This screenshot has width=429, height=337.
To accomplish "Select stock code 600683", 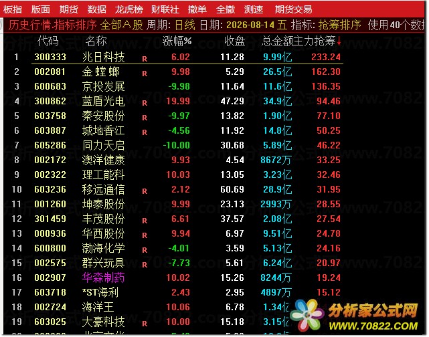I will click(x=50, y=86).
